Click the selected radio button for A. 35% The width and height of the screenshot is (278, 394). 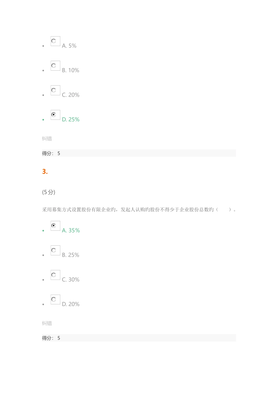(x=54, y=226)
